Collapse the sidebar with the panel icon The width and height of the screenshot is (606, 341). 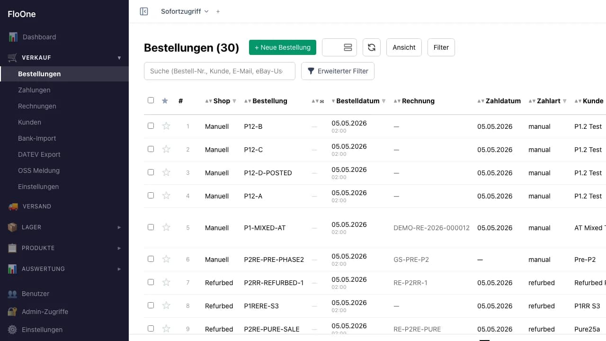(144, 11)
